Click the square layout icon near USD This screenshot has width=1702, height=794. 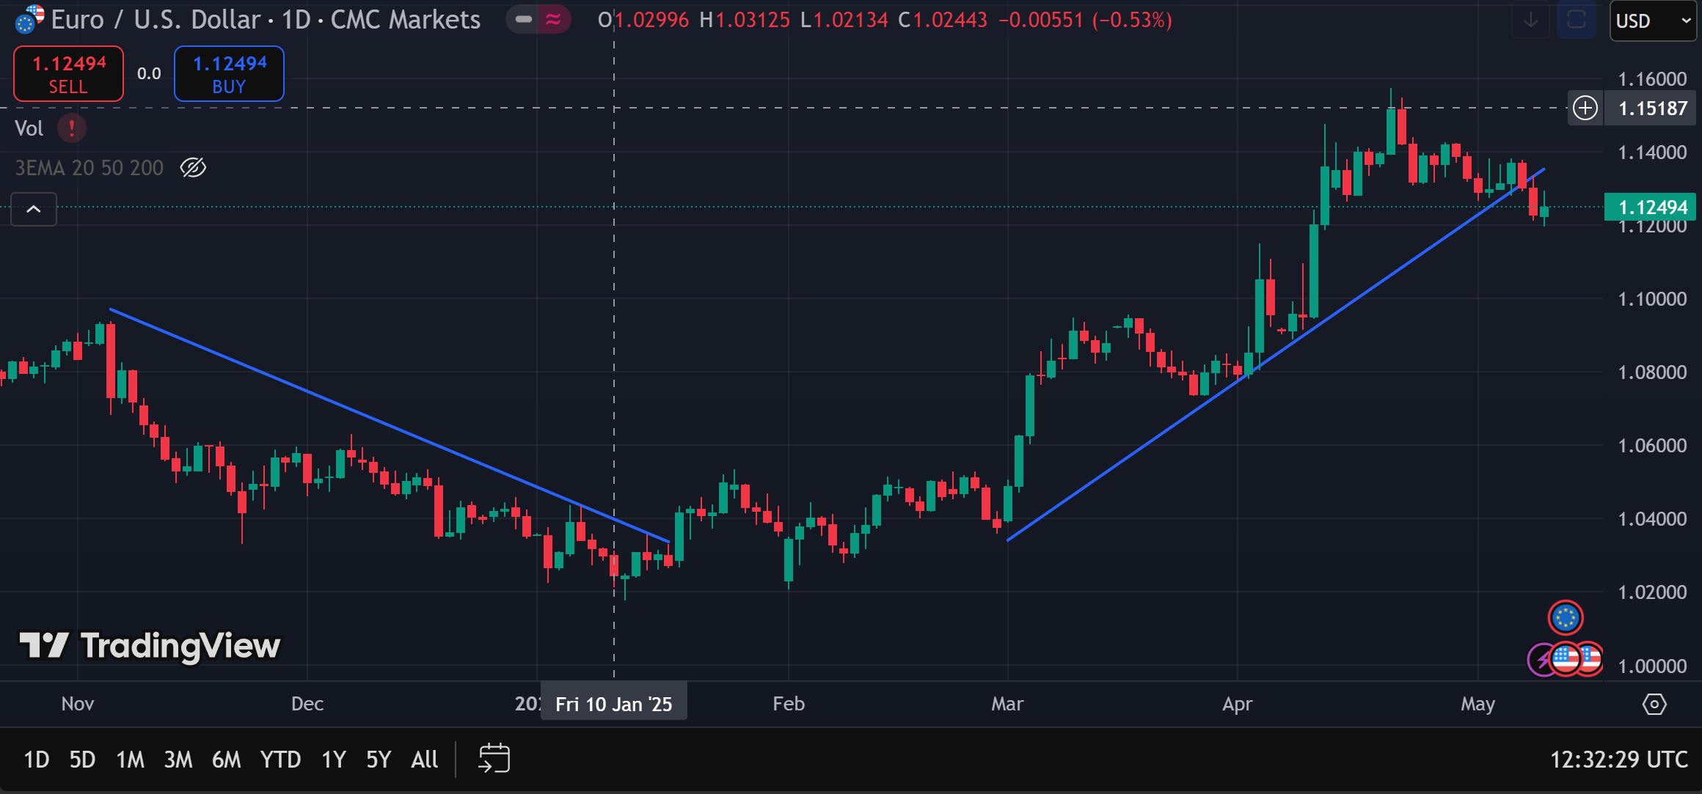tap(1576, 20)
